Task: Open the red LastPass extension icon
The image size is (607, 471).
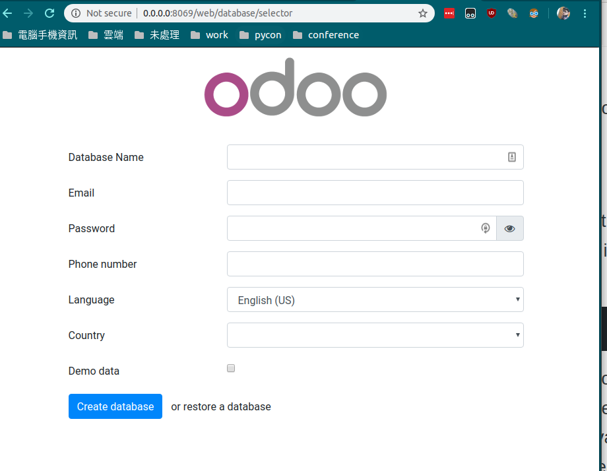Action: coord(449,13)
